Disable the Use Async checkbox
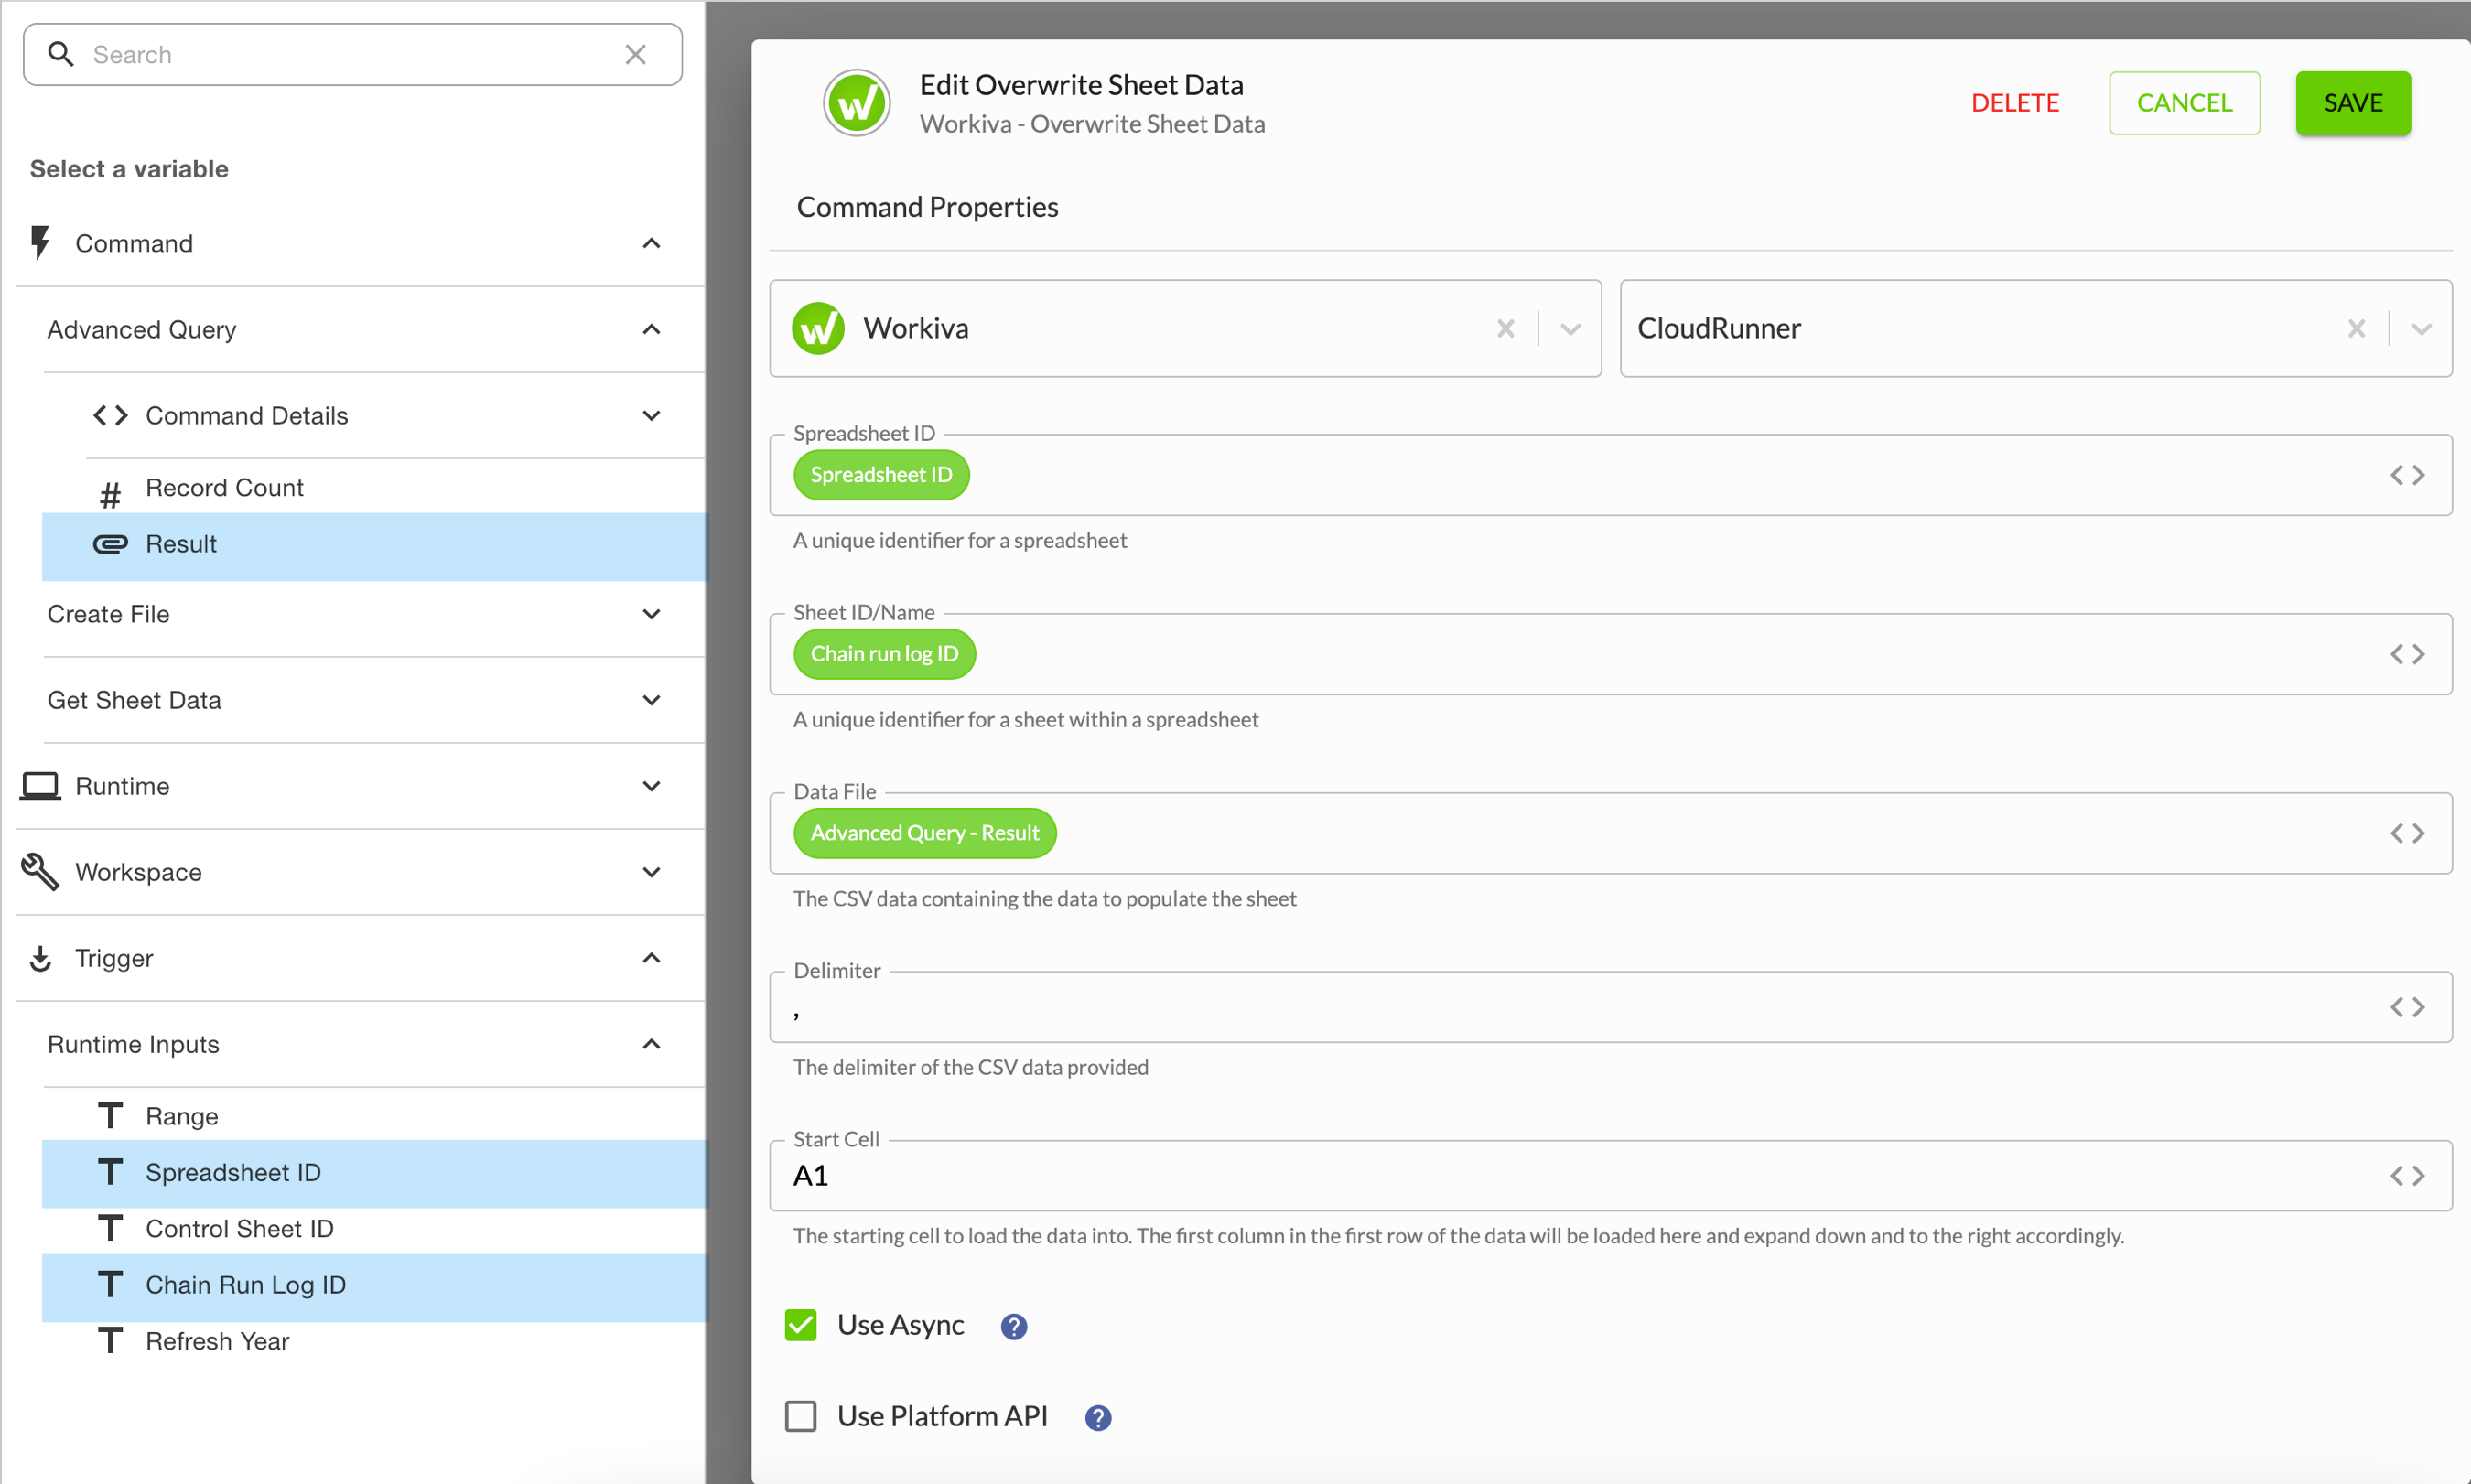 [x=800, y=1325]
